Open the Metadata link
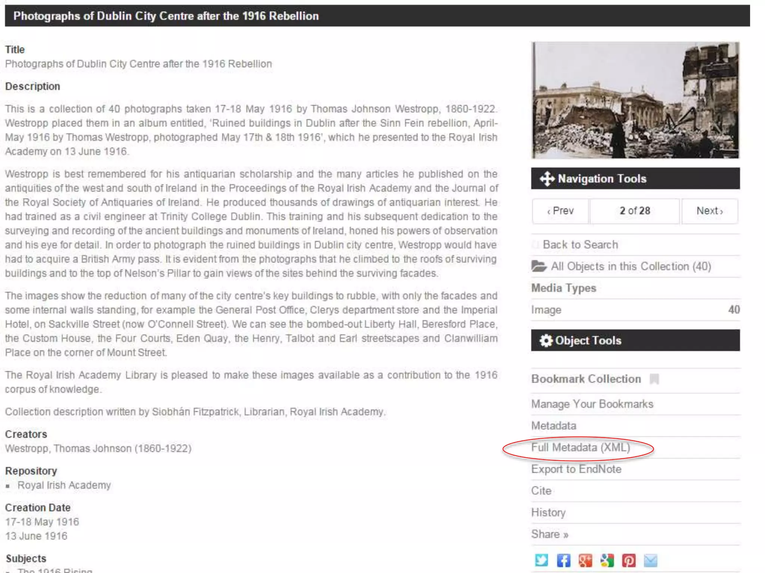Screen dimensions: 765x573 (x=554, y=426)
